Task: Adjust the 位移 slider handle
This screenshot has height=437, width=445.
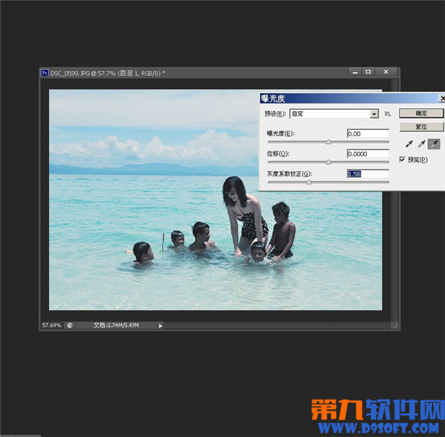Action: coord(329,162)
